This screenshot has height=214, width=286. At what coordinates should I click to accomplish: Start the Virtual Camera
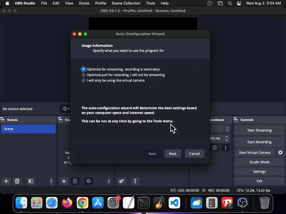pos(255,152)
